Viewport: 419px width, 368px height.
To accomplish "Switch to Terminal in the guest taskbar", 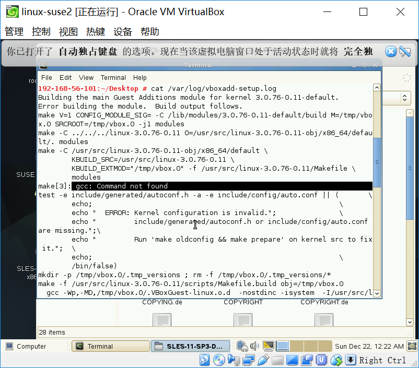I will pyautogui.click(x=111, y=346).
